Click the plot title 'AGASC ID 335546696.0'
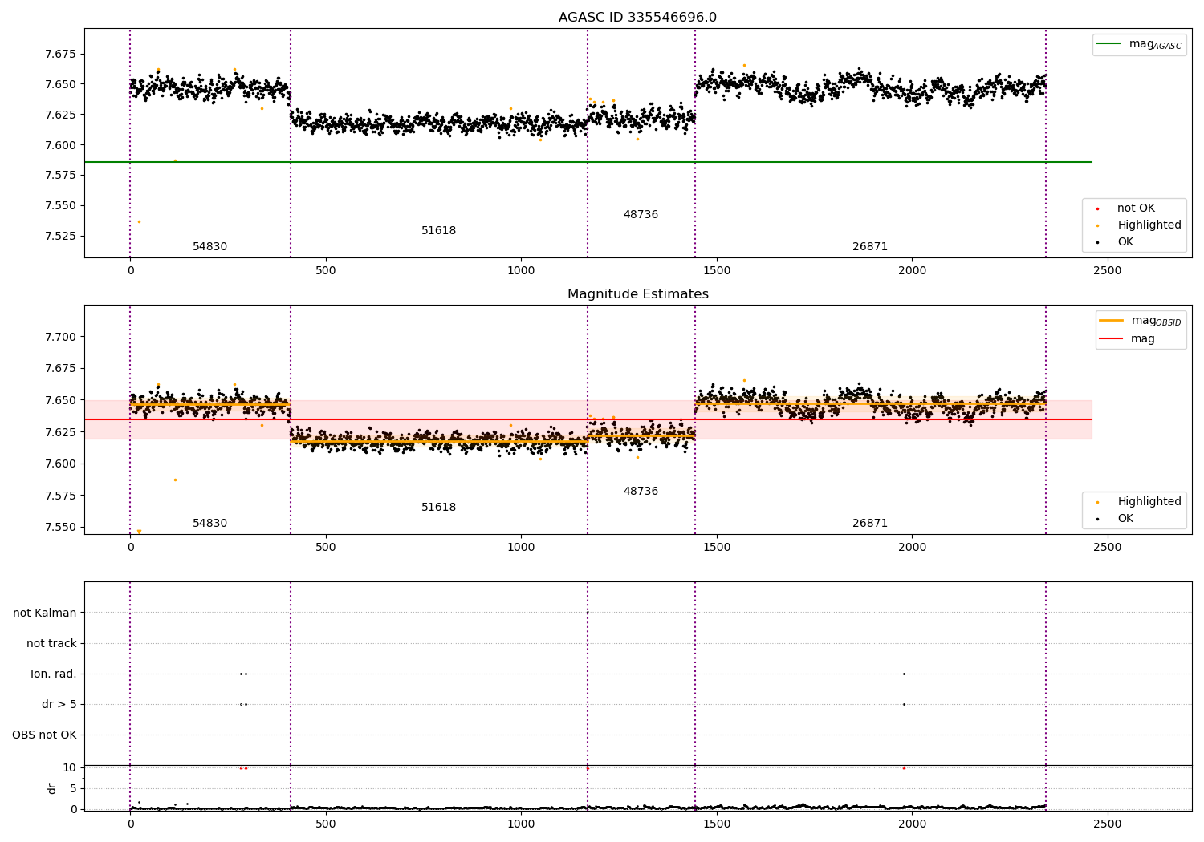This screenshot has height=842, width=1204. [x=637, y=18]
